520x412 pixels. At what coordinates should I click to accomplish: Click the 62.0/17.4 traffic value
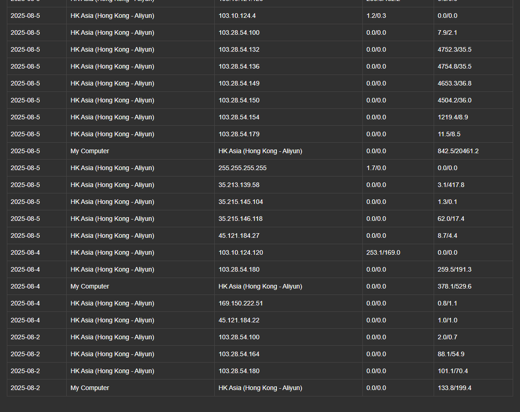pyautogui.click(x=451, y=219)
